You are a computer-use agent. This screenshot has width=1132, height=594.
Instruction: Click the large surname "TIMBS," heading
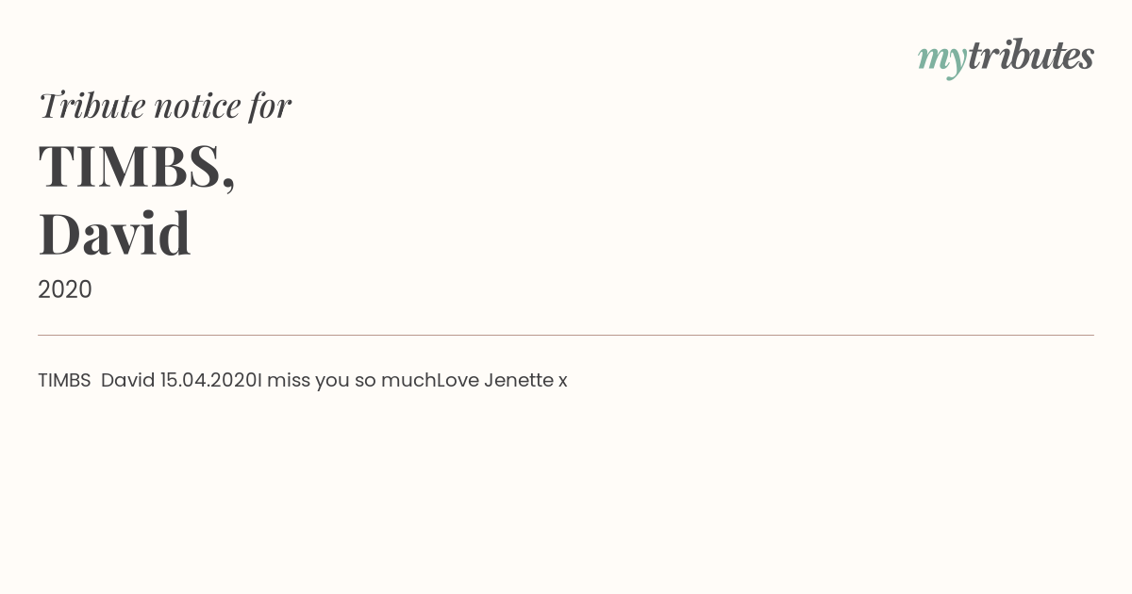click(137, 165)
